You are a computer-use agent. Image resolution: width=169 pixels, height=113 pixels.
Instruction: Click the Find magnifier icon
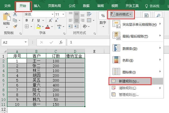pos(158,16)
